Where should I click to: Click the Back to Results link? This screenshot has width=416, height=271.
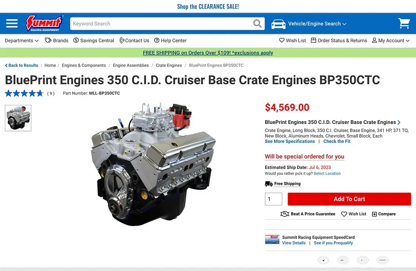(21, 65)
